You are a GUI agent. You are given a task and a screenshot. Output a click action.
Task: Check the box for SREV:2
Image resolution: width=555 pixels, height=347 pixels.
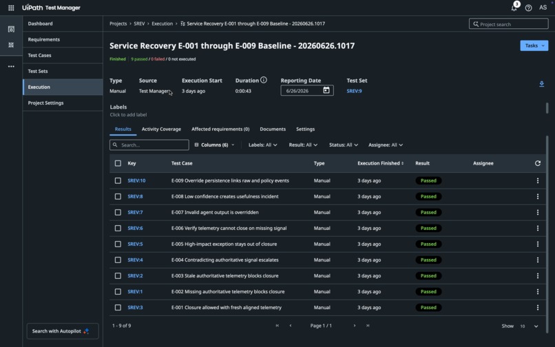coord(118,276)
